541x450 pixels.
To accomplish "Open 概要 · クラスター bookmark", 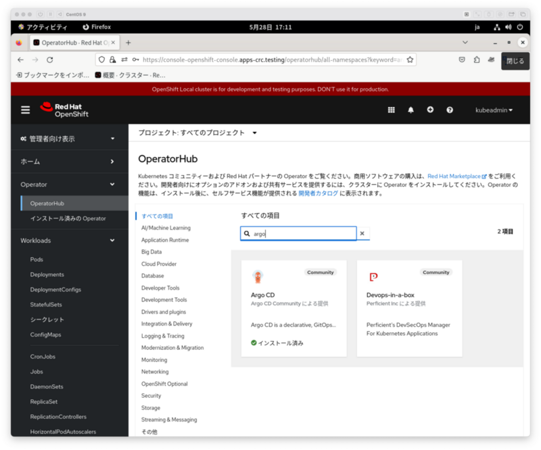I will [x=131, y=75].
